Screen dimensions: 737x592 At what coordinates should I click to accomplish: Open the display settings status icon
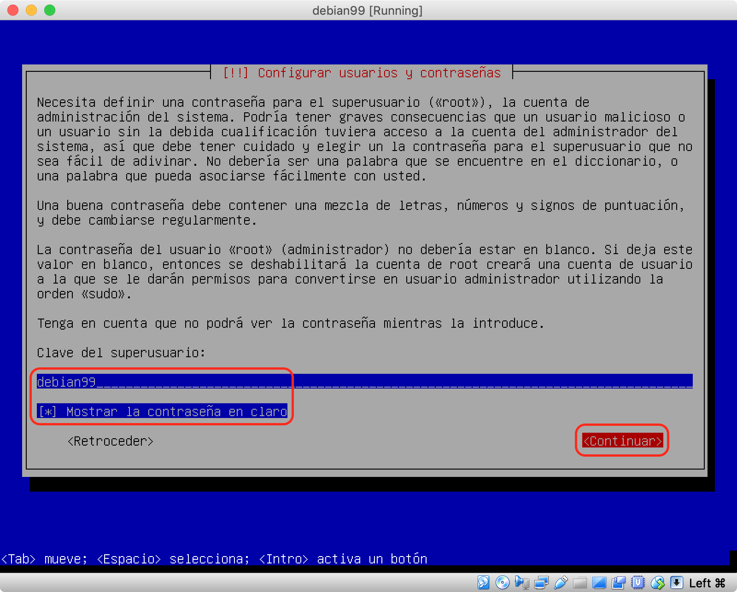(599, 583)
